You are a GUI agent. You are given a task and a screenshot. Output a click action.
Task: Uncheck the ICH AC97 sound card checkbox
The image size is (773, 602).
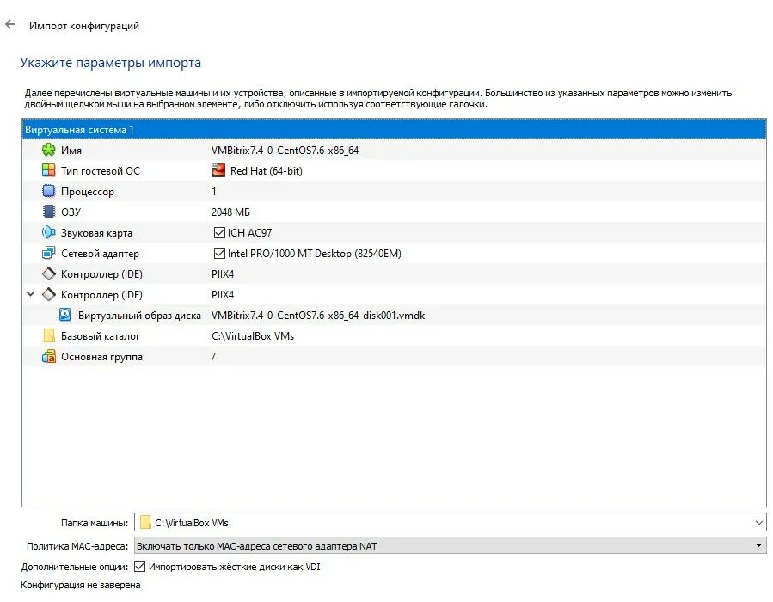[219, 233]
